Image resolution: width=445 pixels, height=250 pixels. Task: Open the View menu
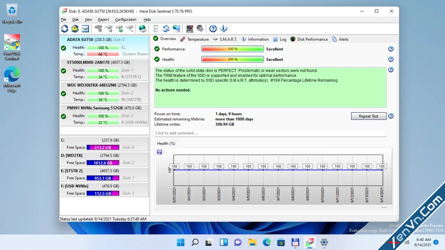88,20
